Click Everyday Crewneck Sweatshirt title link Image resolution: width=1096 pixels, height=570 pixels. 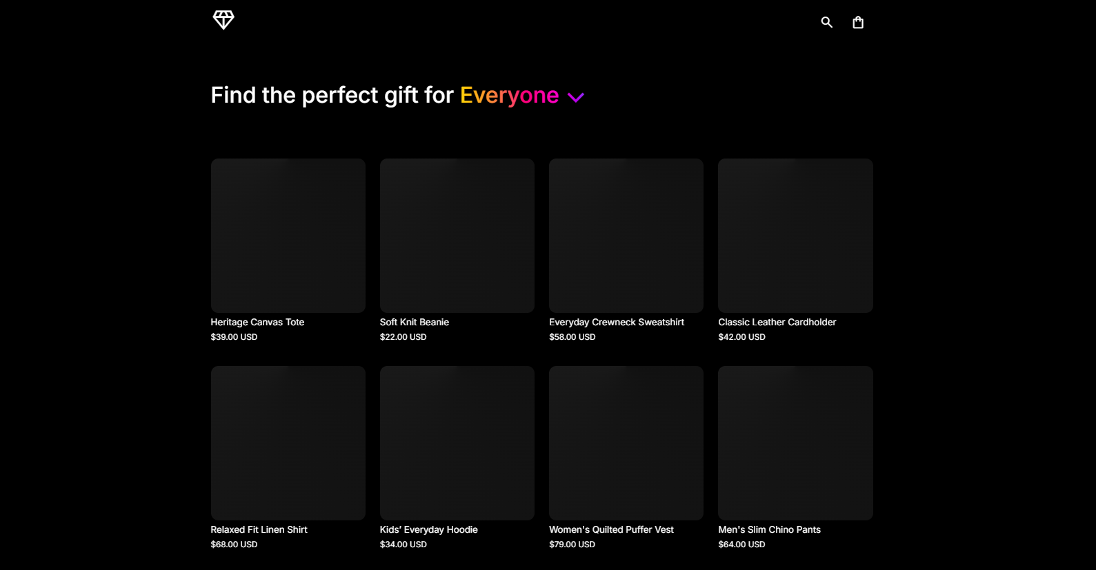coord(616,322)
